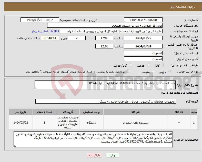Image resolution: width=202 pixels, height=162 pixels.
Task: Click the resize handle of شرح کلی نیاز textarea
Action: coord(36,88)
